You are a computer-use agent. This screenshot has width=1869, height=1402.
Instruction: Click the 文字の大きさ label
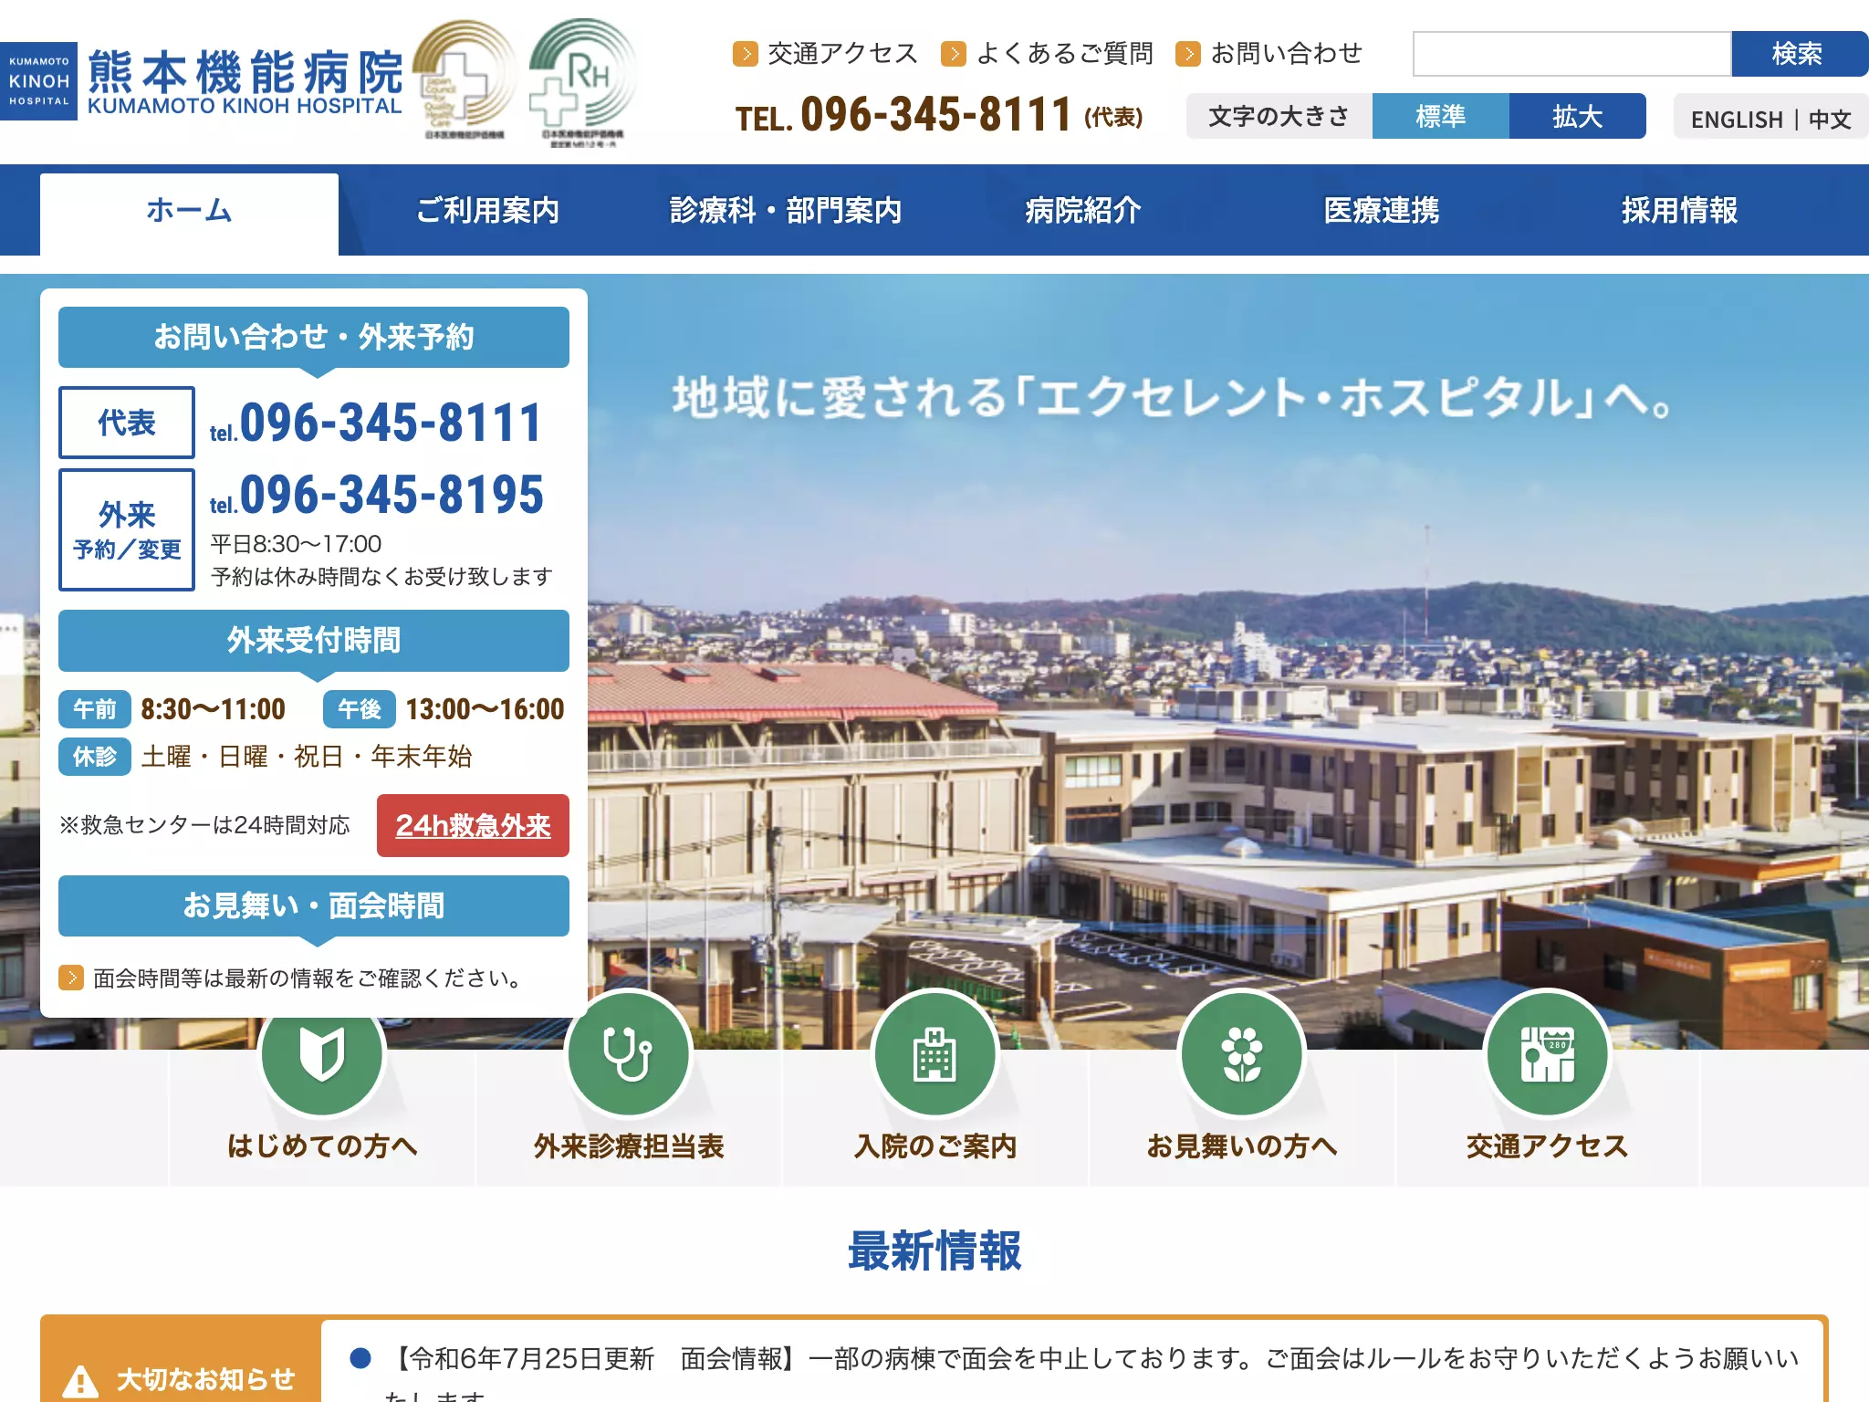[1279, 116]
